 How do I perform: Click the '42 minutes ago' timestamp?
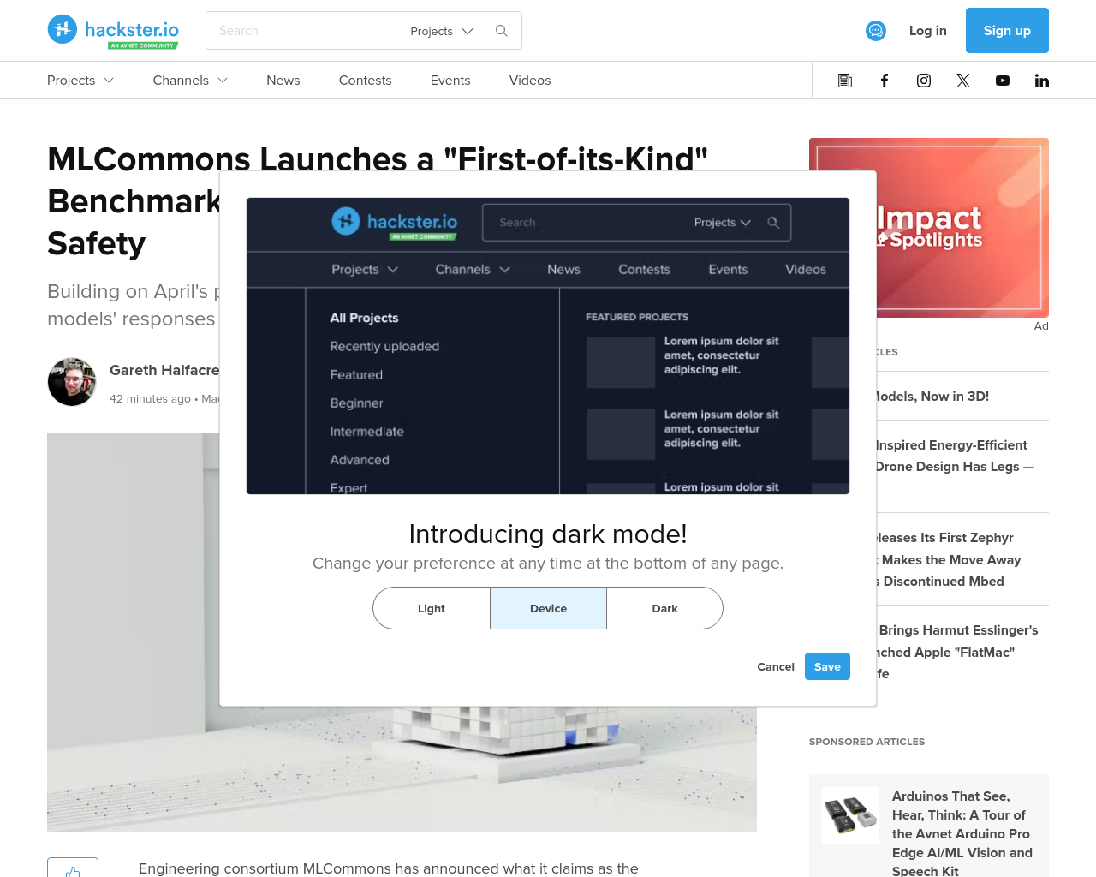point(150,399)
